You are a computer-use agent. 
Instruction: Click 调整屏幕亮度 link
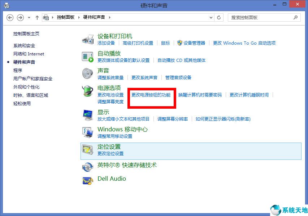point(110,102)
